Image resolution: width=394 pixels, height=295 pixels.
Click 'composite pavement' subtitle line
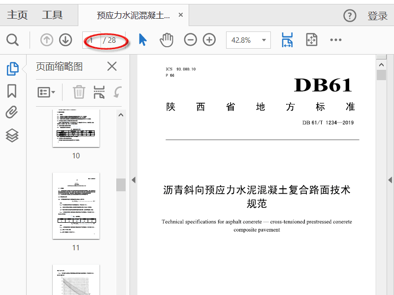click(x=257, y=230)
